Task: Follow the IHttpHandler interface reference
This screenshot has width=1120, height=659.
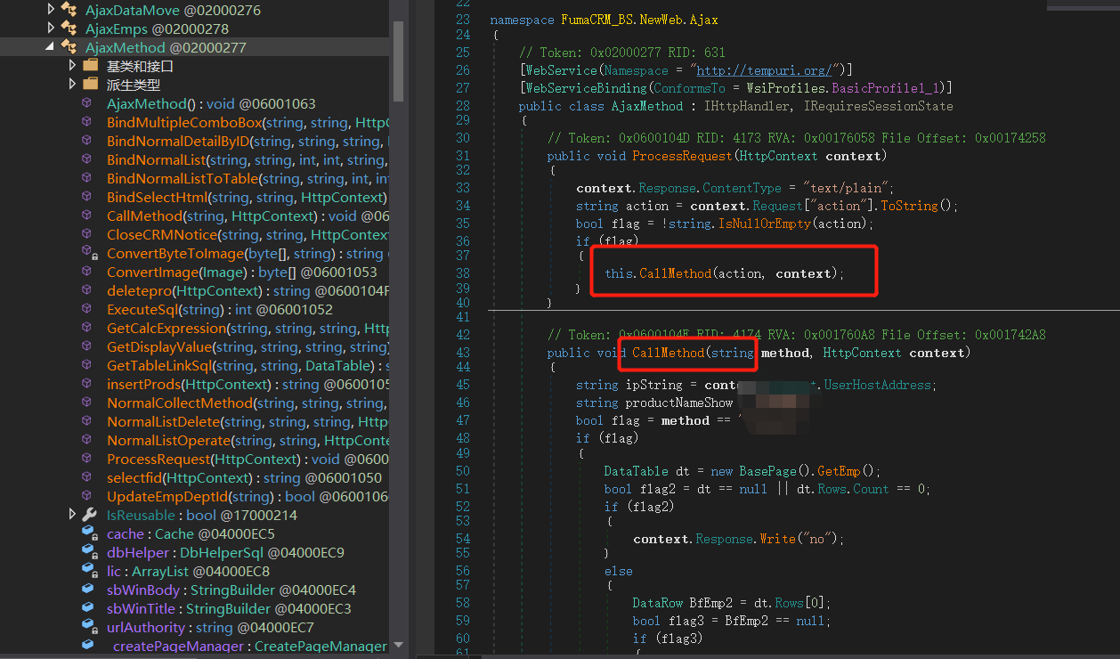Action: point(747,106)
